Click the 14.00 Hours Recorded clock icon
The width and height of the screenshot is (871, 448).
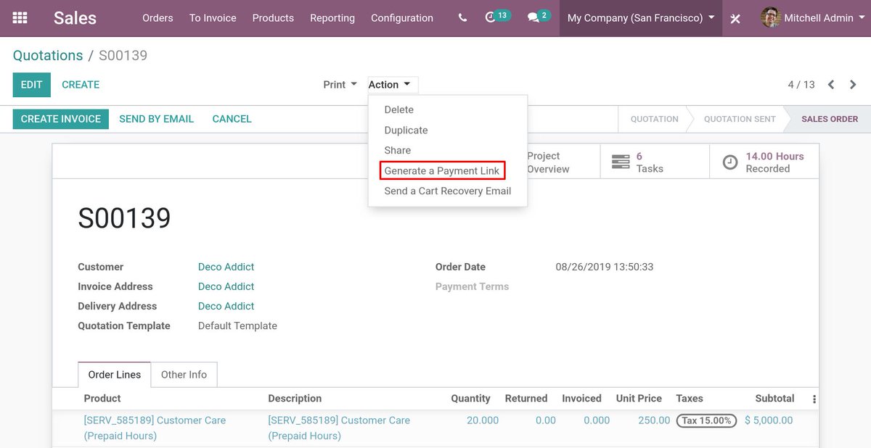pyautogui.click(x=729, y=162)
